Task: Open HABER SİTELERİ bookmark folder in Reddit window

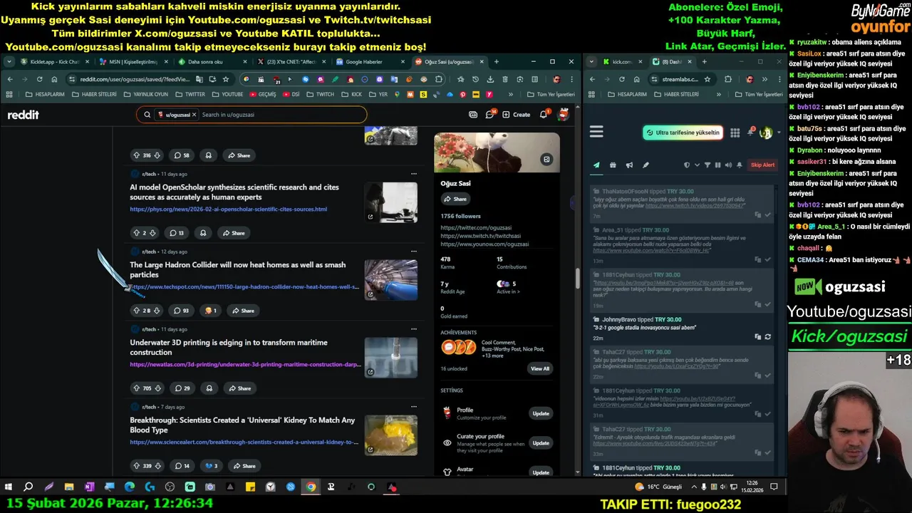Action: [x=94, y=94]
